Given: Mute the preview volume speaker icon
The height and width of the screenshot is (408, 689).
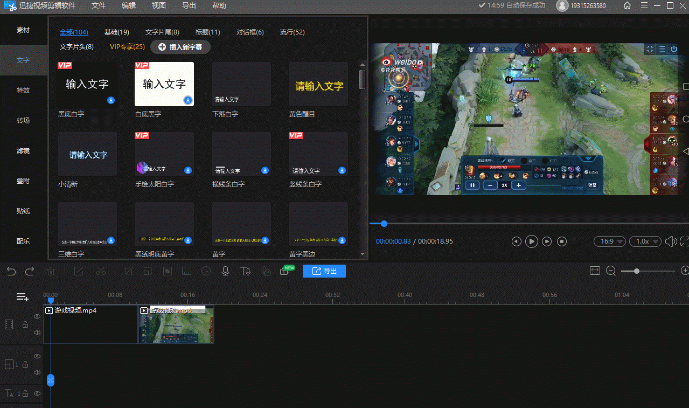Looking at the screenshot, I should pos(671,241).
